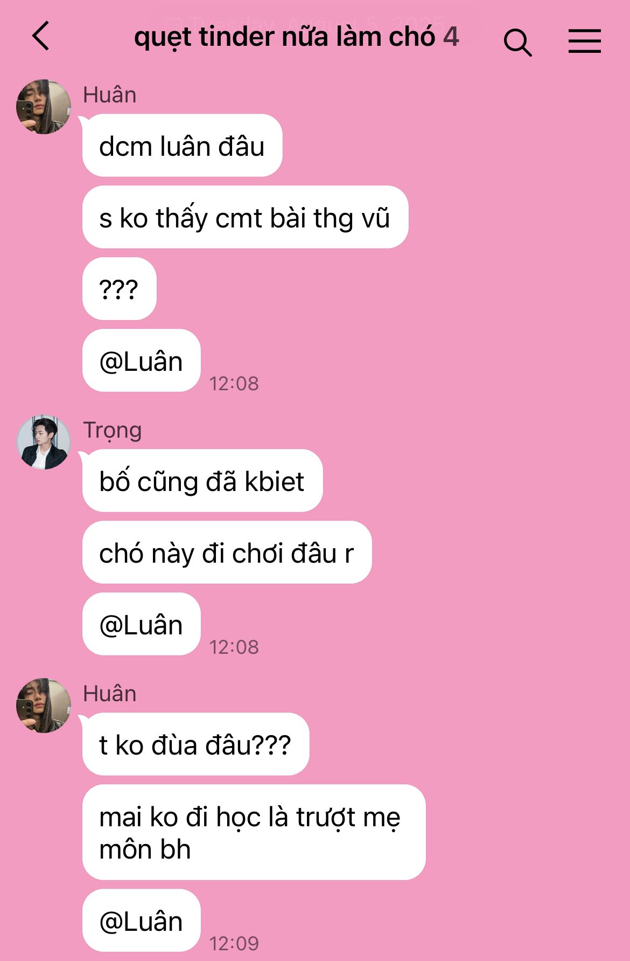630x961 pixels.
Task: Select message "s ko thấy cmt bài thg vũ"
Action: tap(246, 217)
